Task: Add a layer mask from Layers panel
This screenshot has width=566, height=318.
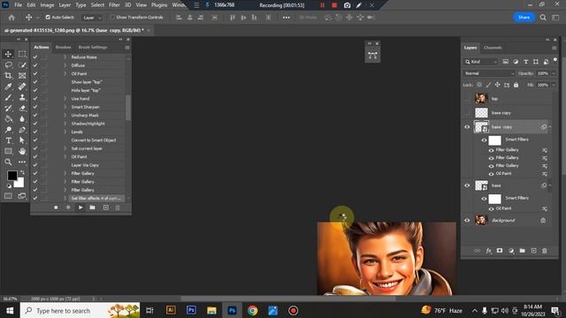Action: point(500,251)
